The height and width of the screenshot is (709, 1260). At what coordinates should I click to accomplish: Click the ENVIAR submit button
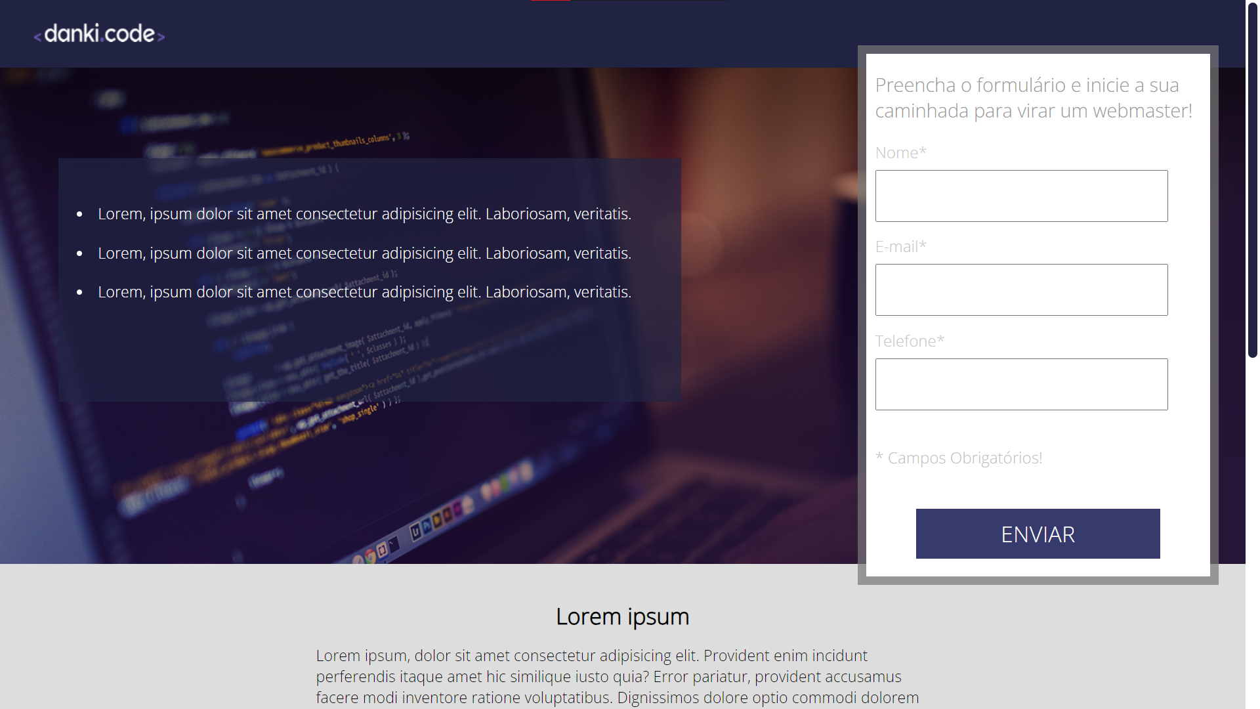click(1037, 534)
